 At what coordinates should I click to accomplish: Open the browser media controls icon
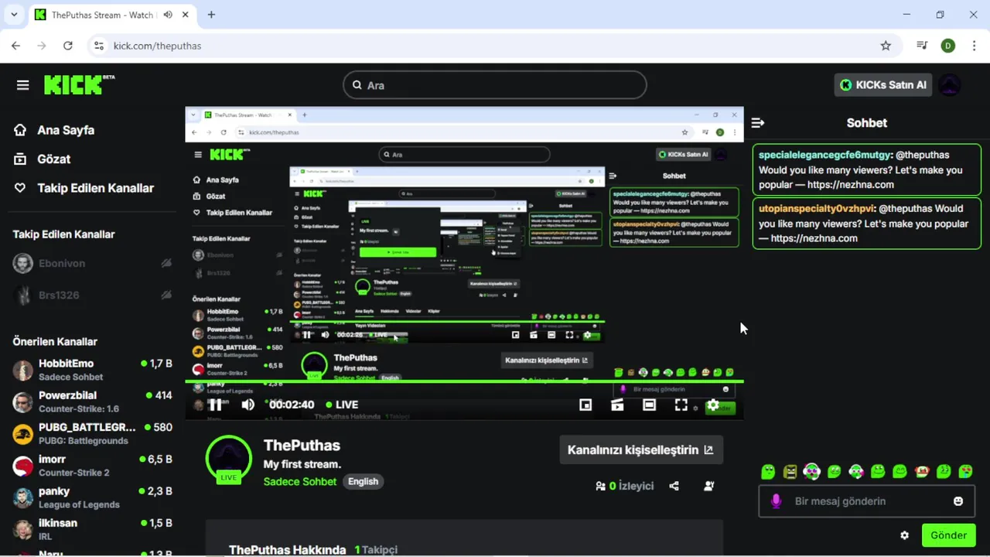pyautogui.click(x=921, y=46)
